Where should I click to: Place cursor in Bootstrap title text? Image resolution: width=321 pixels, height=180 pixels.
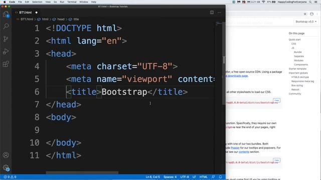124,92
